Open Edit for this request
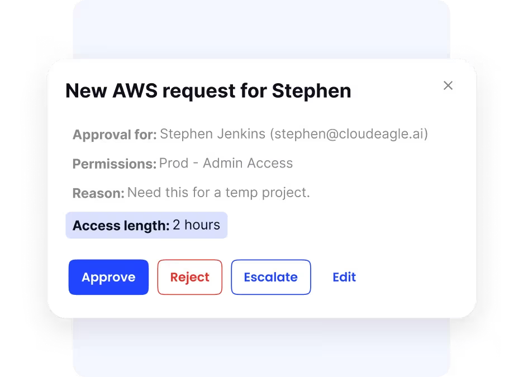Viewport: 523px width, 377px height. click(344, 277)
